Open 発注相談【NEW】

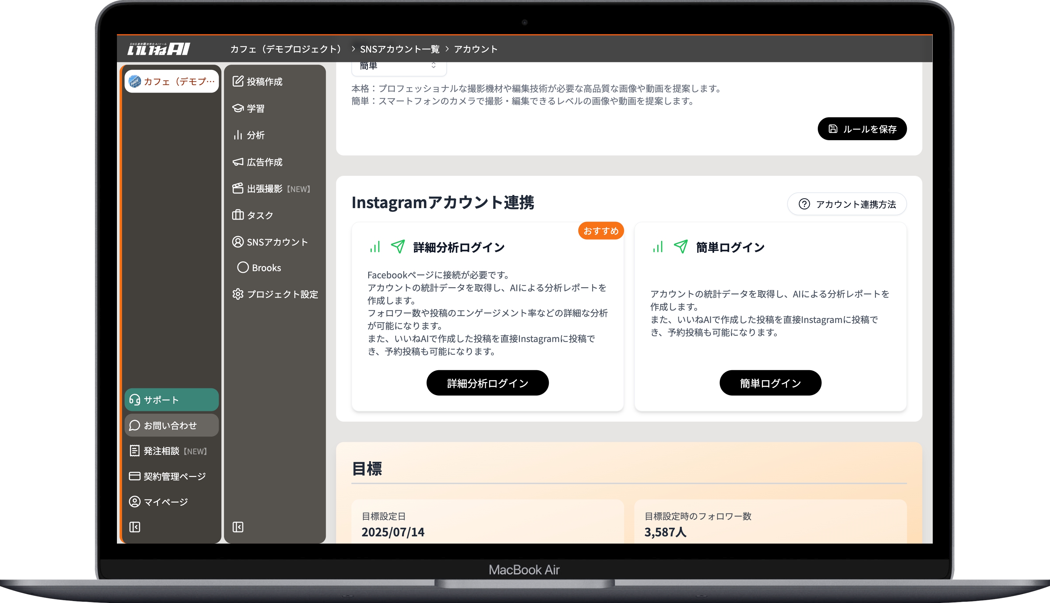click(x=171, y=451)
